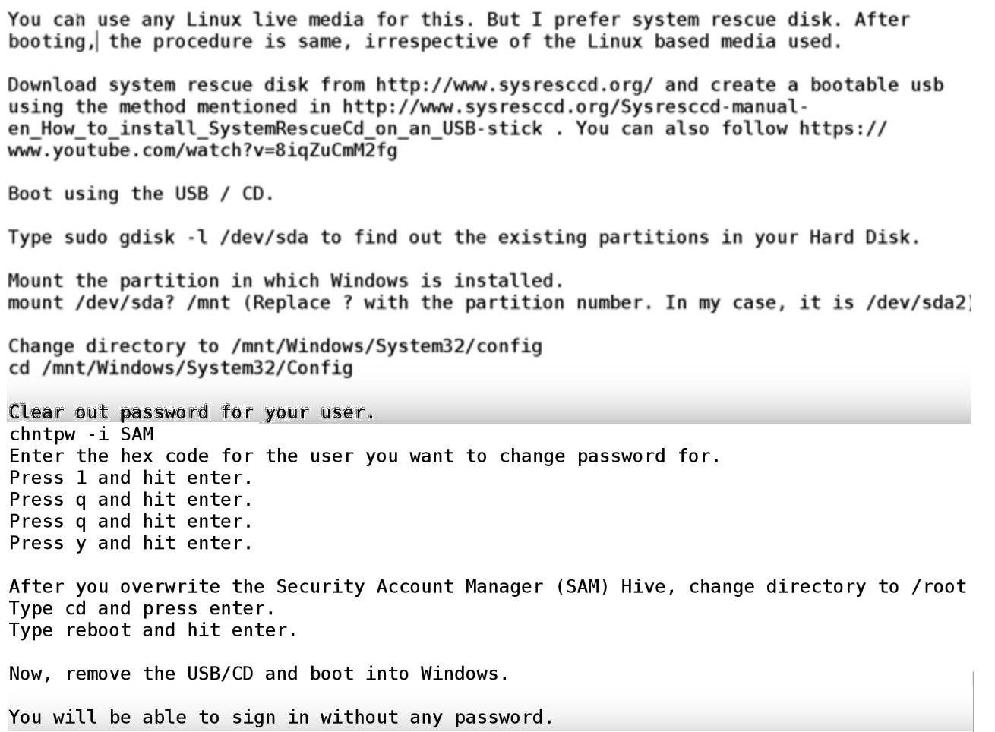Screen dimensions: 995x732
Task: Click "Mount the partition in which Windows" line
Action: tap(286, 281)
